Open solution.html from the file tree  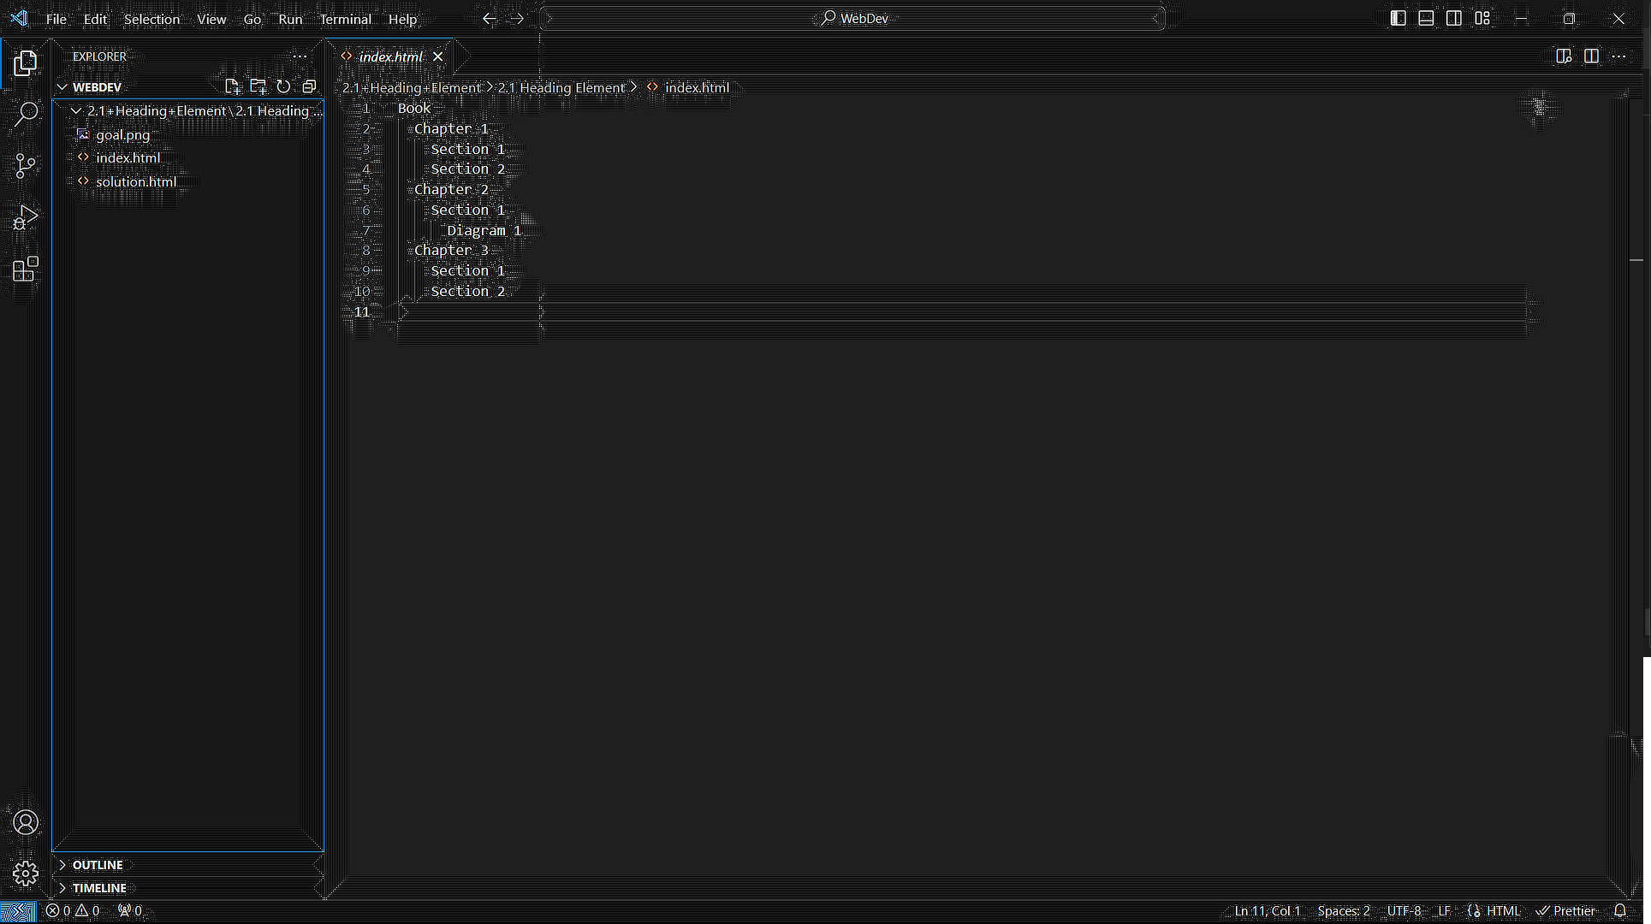coord(136,181)
